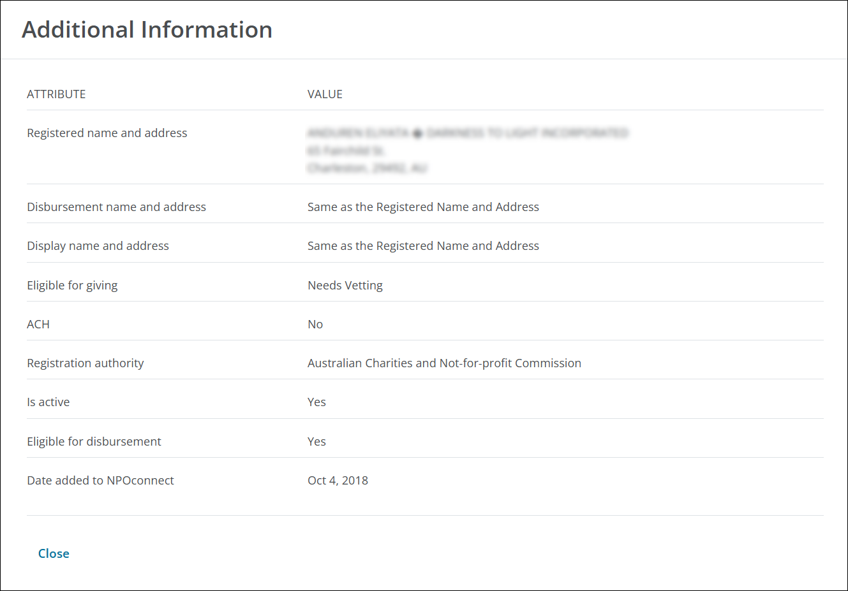This screenshot has width=848, height=591.
Task: Select the Display name and address row
Action: pos(98,245)
